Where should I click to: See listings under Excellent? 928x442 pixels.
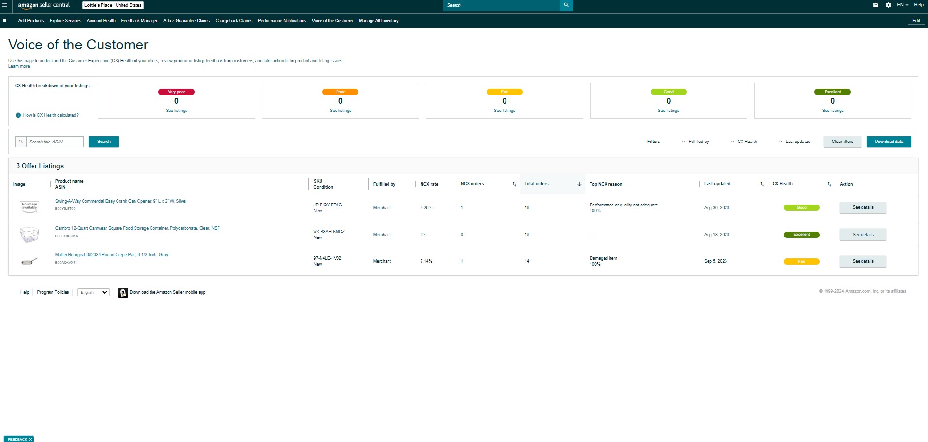pyautogui.click(x=833, y=110)
